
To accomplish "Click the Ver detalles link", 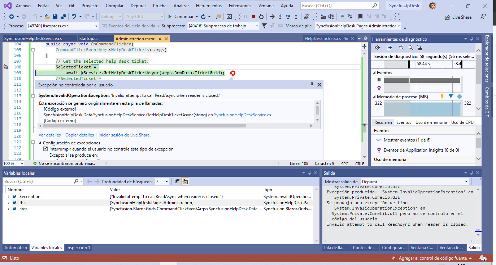I will [x=49, y=135].
